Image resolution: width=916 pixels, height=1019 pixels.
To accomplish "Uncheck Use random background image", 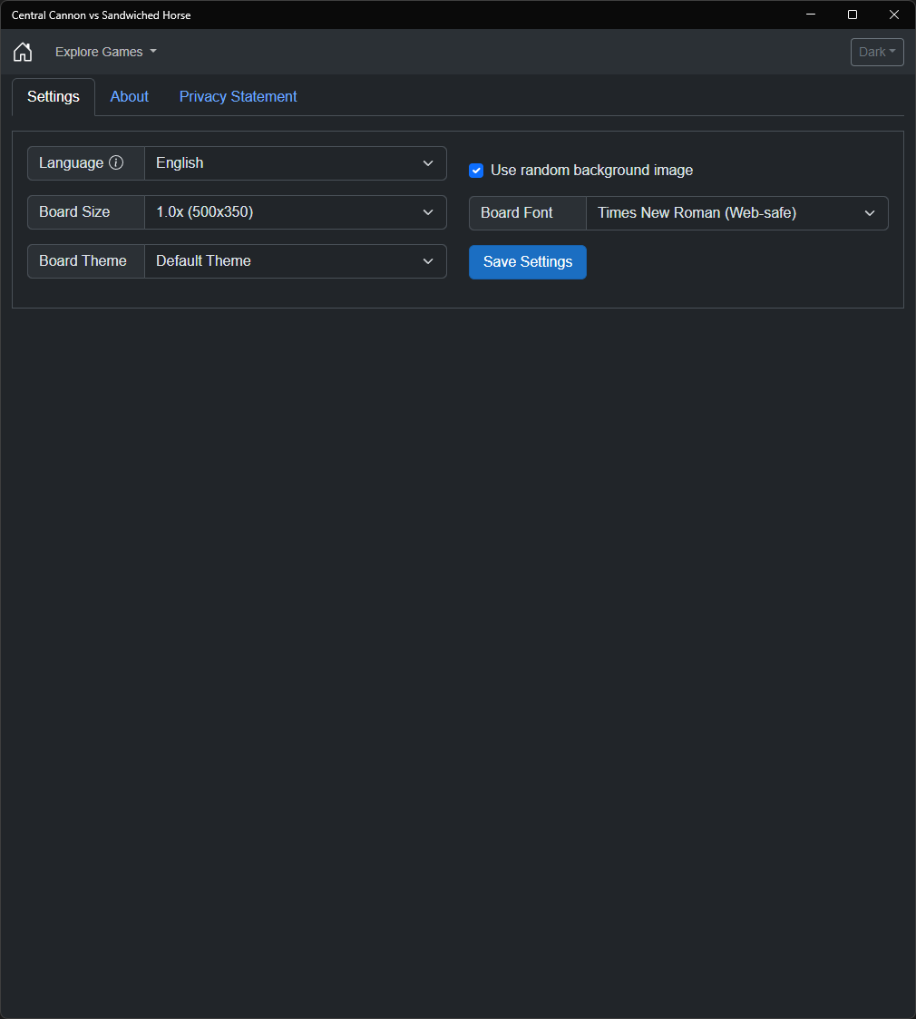I will pos(476,171).
